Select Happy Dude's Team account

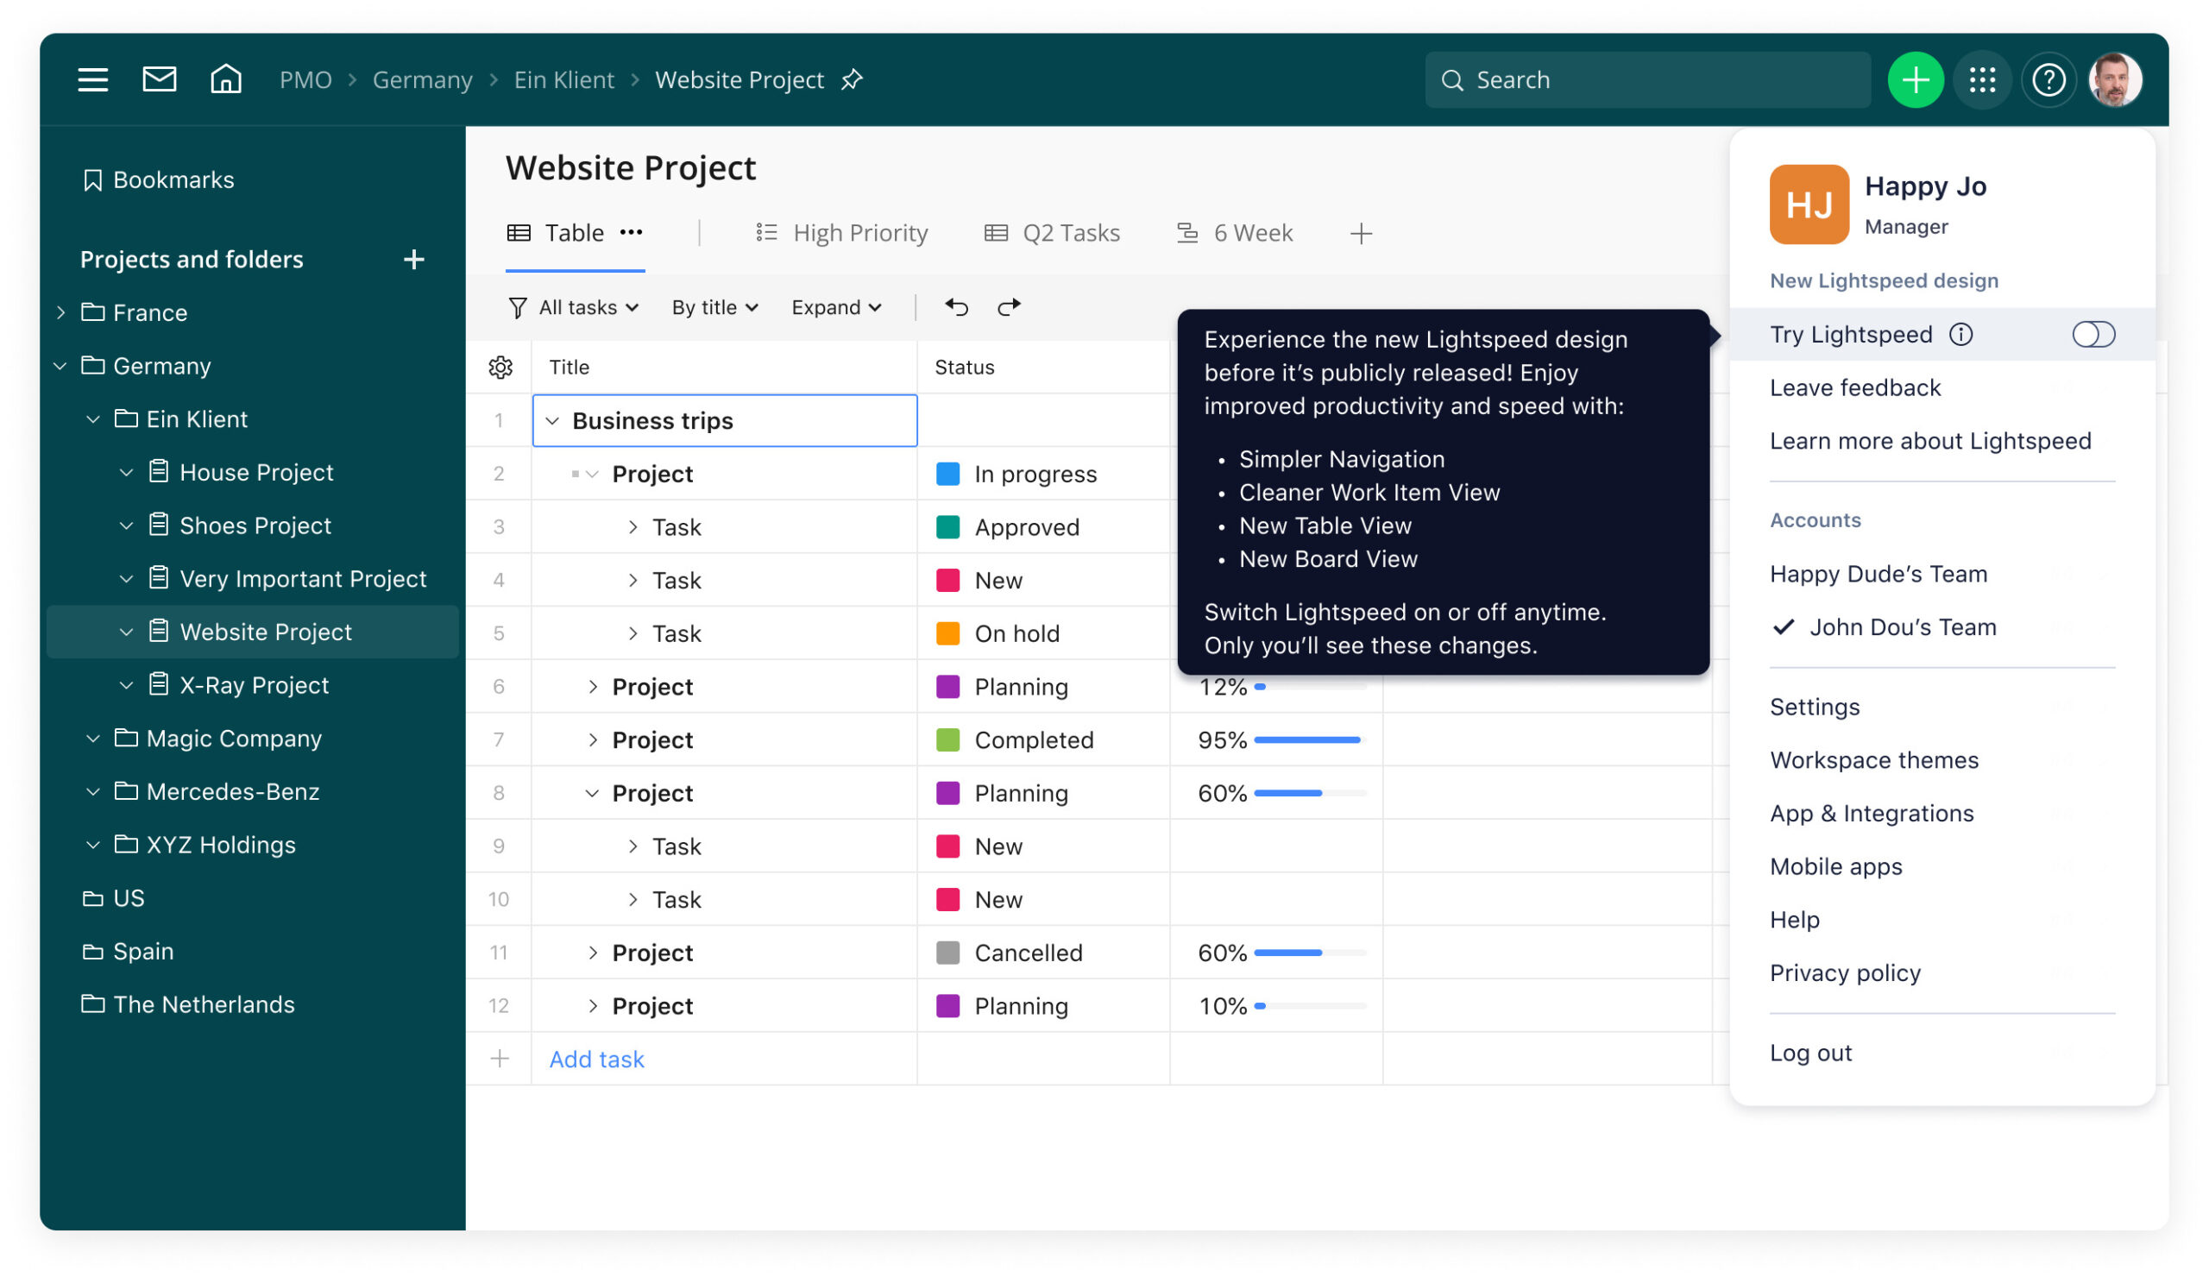pos(1879,573)
